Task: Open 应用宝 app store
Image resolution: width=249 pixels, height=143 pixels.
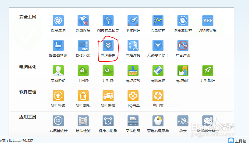Action: 158,96
